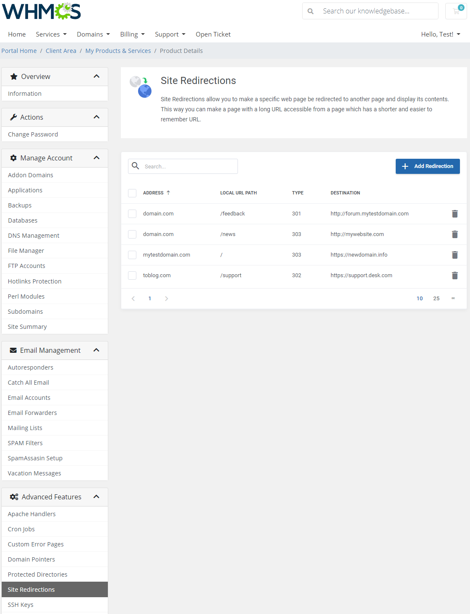470x614 pixels.
Task: Sort by Address using the arrow icon
Action: [168, 193]
